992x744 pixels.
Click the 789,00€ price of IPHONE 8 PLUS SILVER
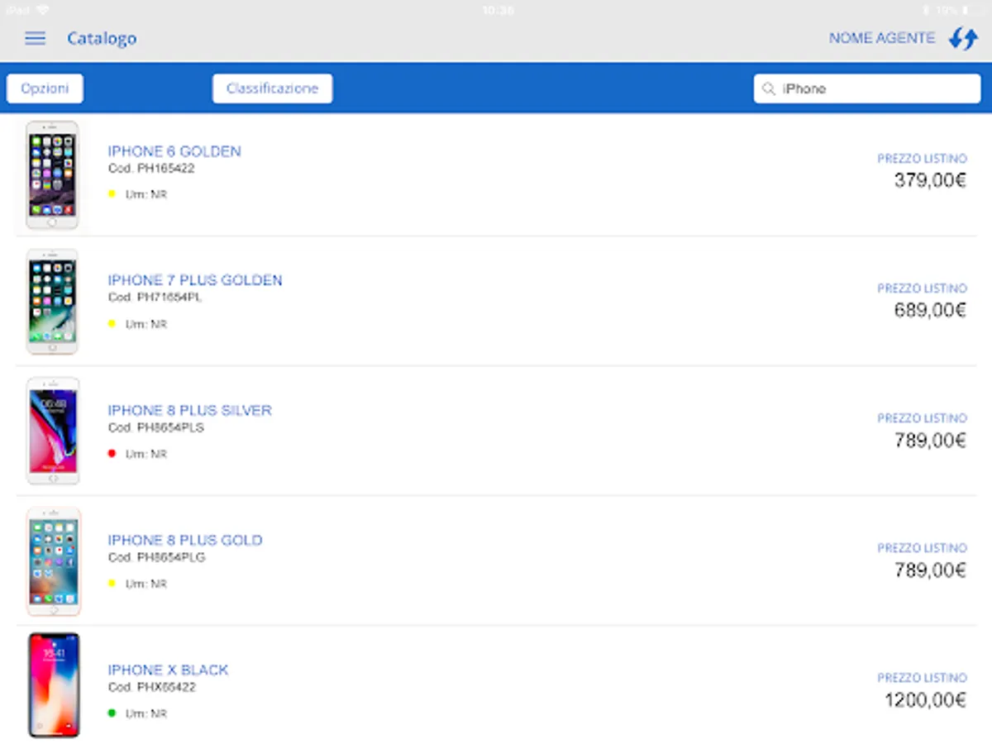point(930,441)
